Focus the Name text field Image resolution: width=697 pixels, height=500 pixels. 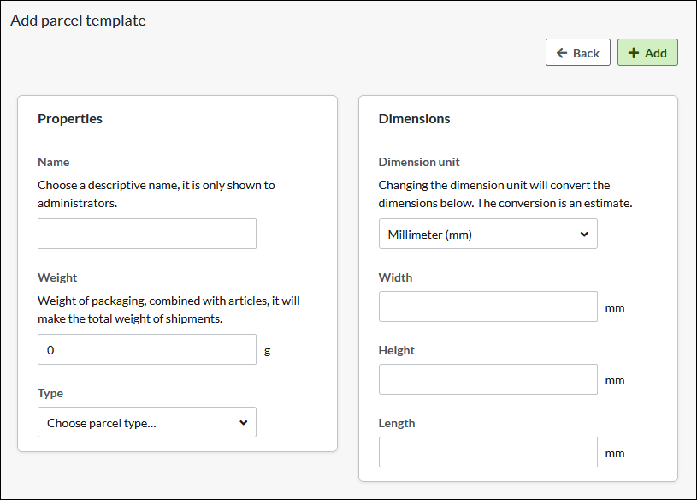(147, 234)
